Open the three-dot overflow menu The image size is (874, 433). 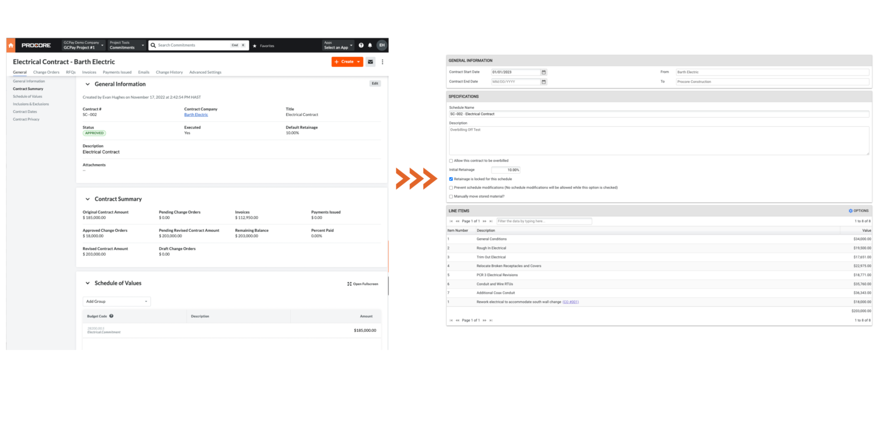click(x=382, y=61)
